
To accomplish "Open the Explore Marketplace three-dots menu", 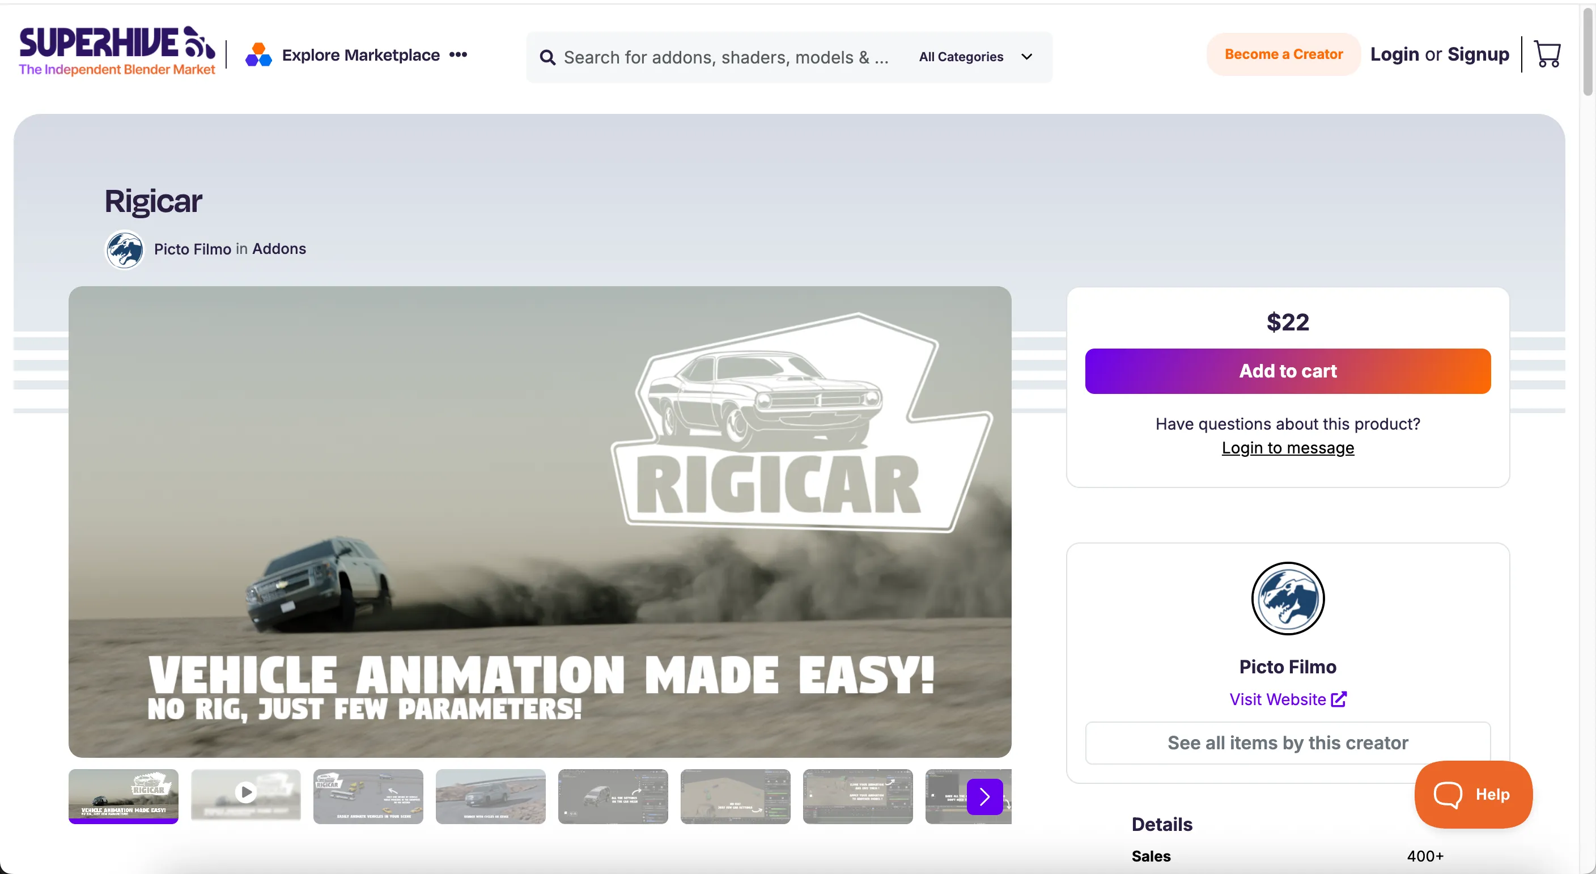I will (458, 54).
